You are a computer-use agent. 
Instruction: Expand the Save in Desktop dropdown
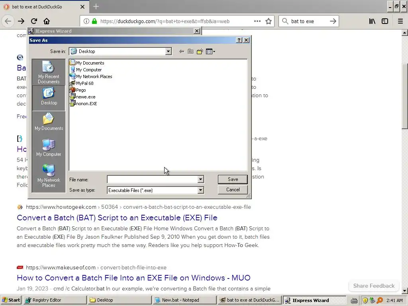pyautogui.click(x=169, y=51)
